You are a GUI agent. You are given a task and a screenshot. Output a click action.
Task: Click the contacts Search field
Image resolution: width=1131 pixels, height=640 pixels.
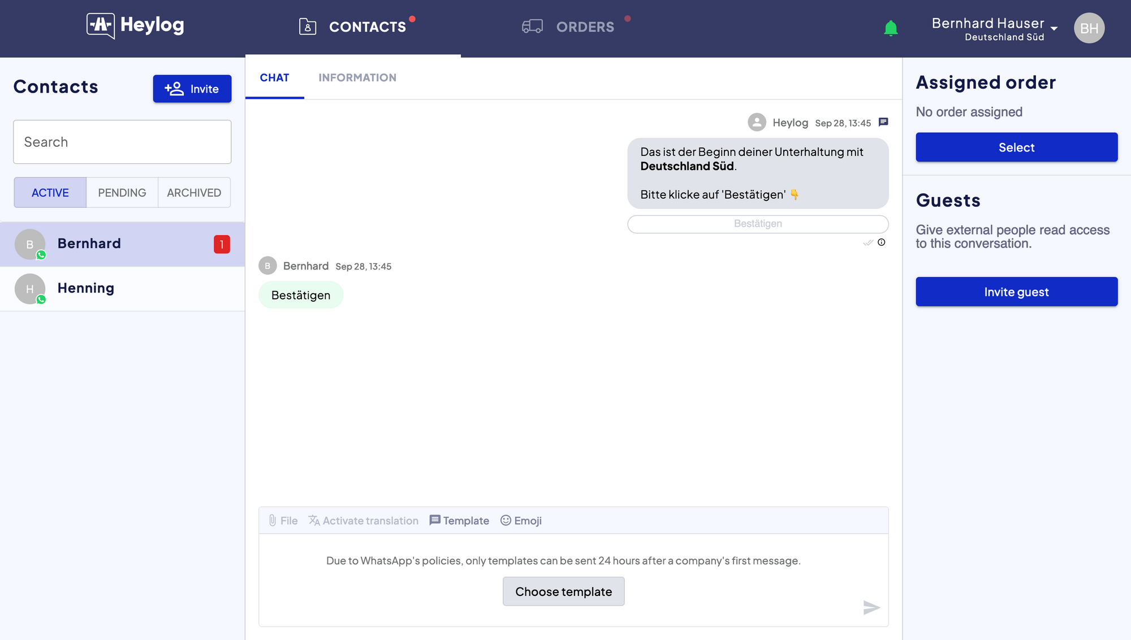pos(122,142)
